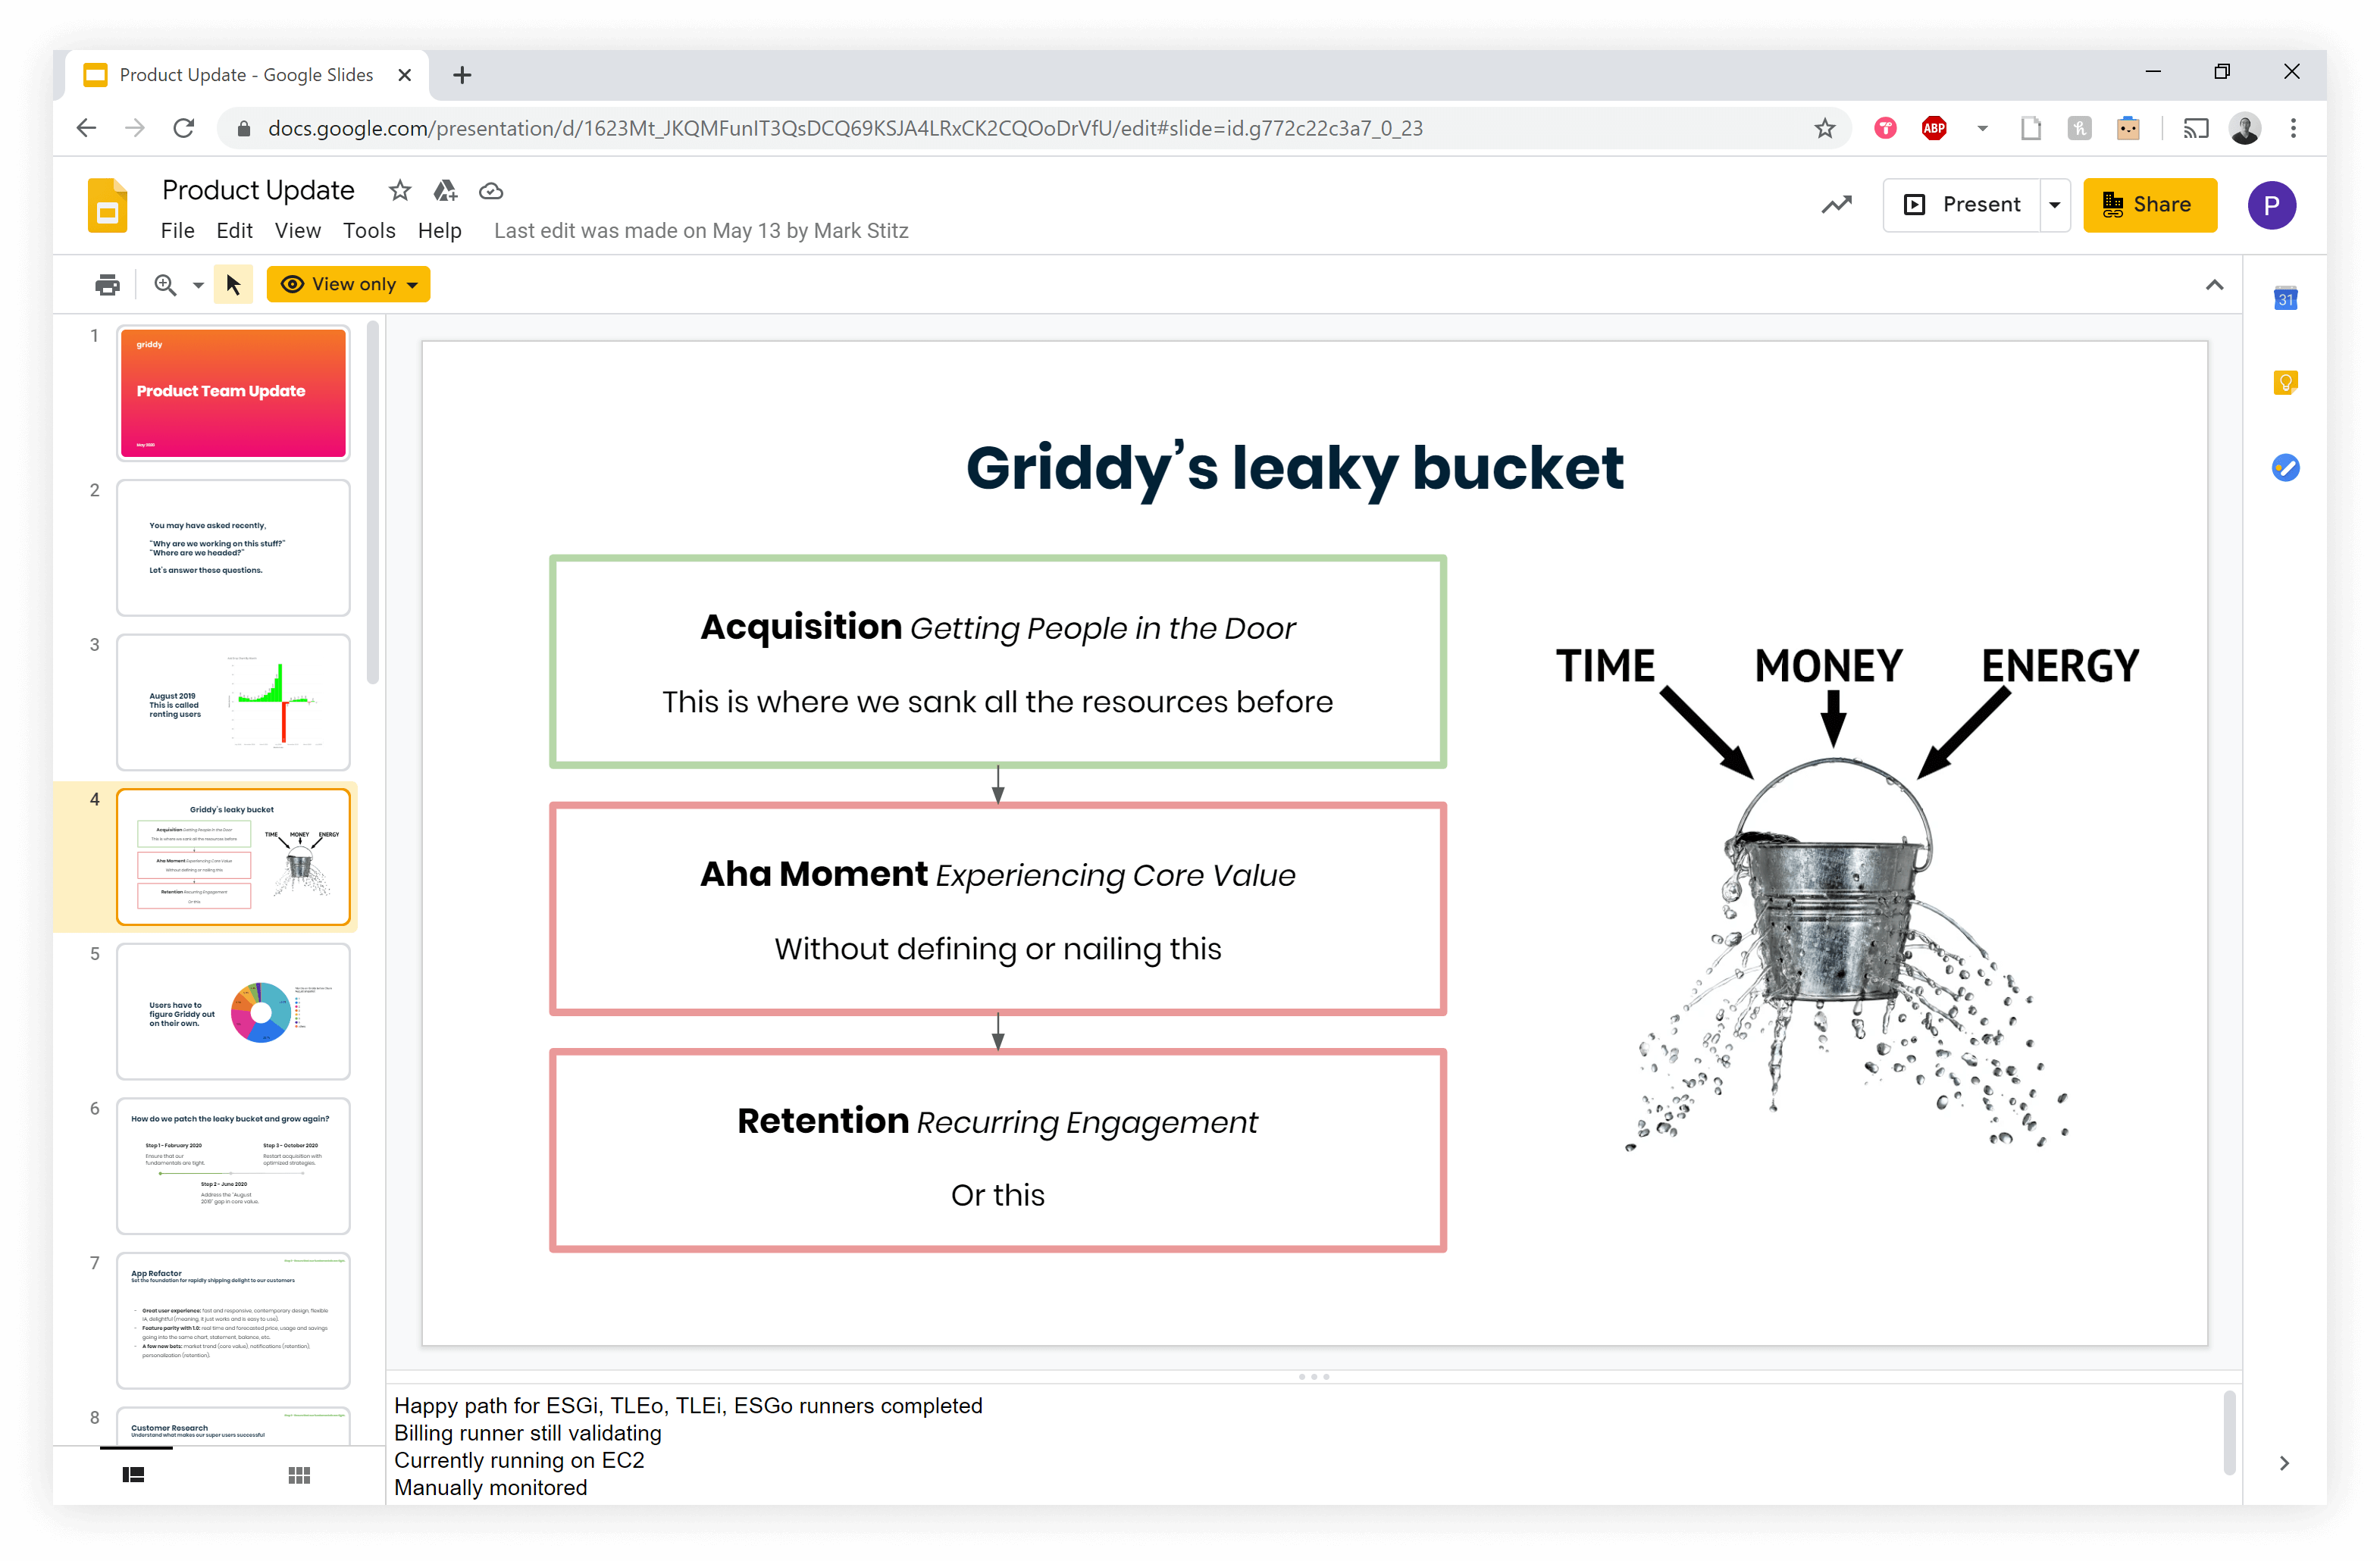Select slide 3 August 2019 chart thumbnail
The height and width of the screenshot is (1561, 2380).
point(233,702)
